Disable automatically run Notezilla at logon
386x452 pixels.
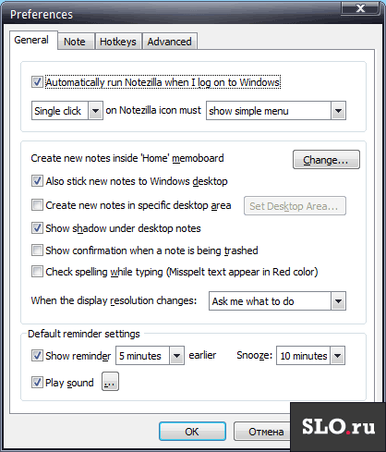coord(37,82)
